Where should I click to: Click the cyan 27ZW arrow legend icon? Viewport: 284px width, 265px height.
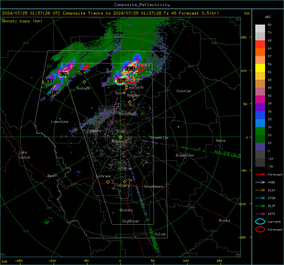[x=260, y=198]
